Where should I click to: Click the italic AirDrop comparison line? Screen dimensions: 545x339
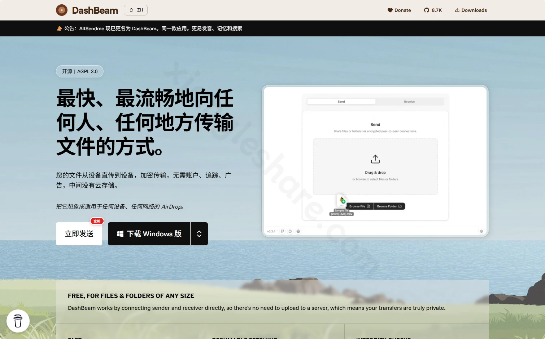pyautogui.click(x=120, y=207)
